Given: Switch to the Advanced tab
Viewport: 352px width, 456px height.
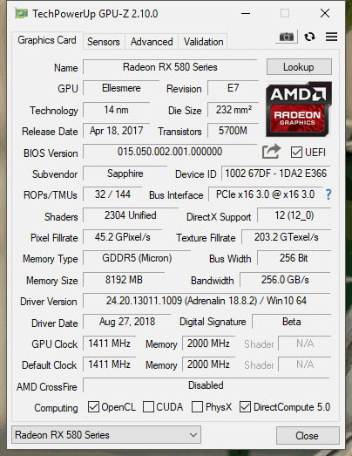Looking at the screenshot, I should (x=152, y=42).
